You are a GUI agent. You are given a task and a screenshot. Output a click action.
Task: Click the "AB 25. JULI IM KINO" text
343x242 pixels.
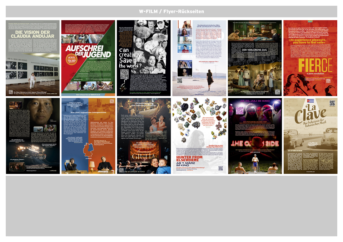pyautogui.click(x=255, y=101)
